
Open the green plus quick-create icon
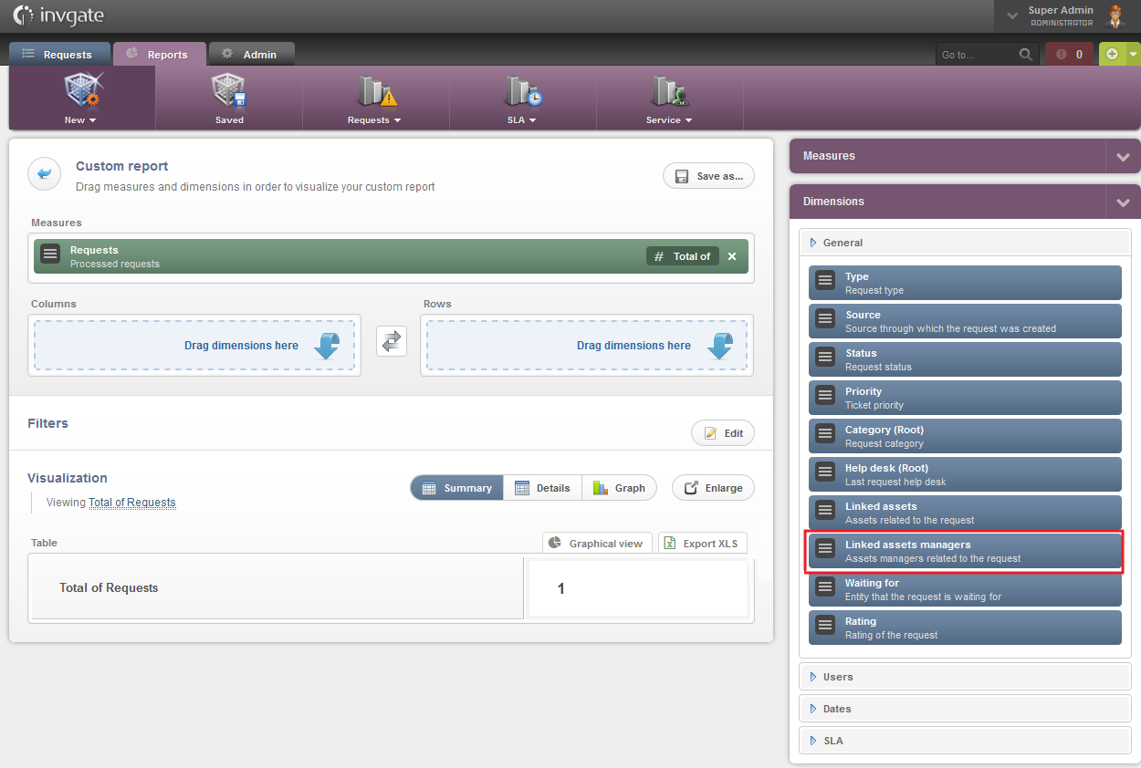coord(1110,54)
